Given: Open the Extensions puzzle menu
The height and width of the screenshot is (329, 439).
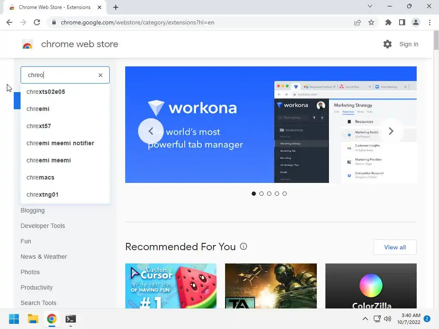Looking at the screenshot, I should click(388, 22).
